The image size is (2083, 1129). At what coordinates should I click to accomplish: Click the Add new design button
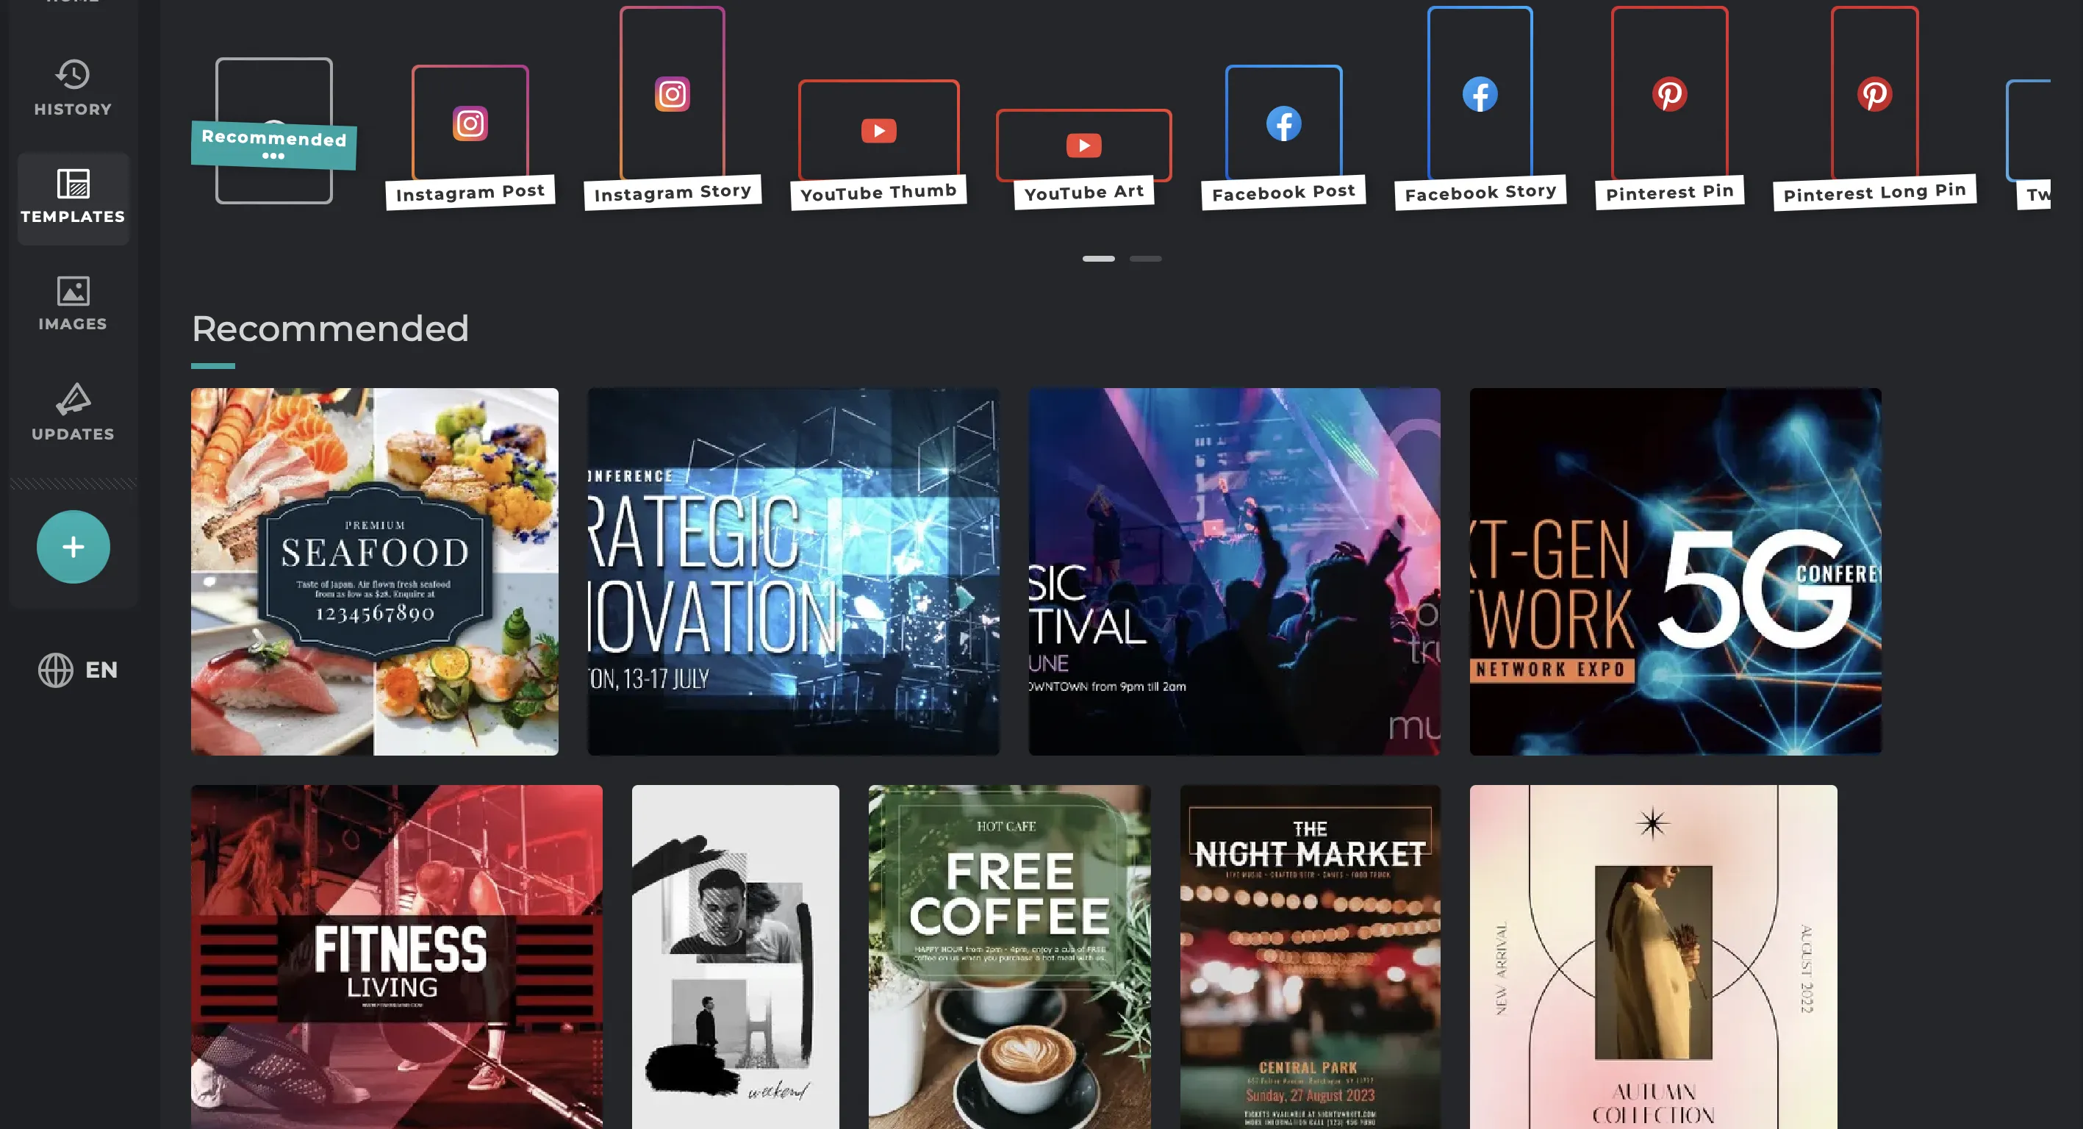click(72, 546)
